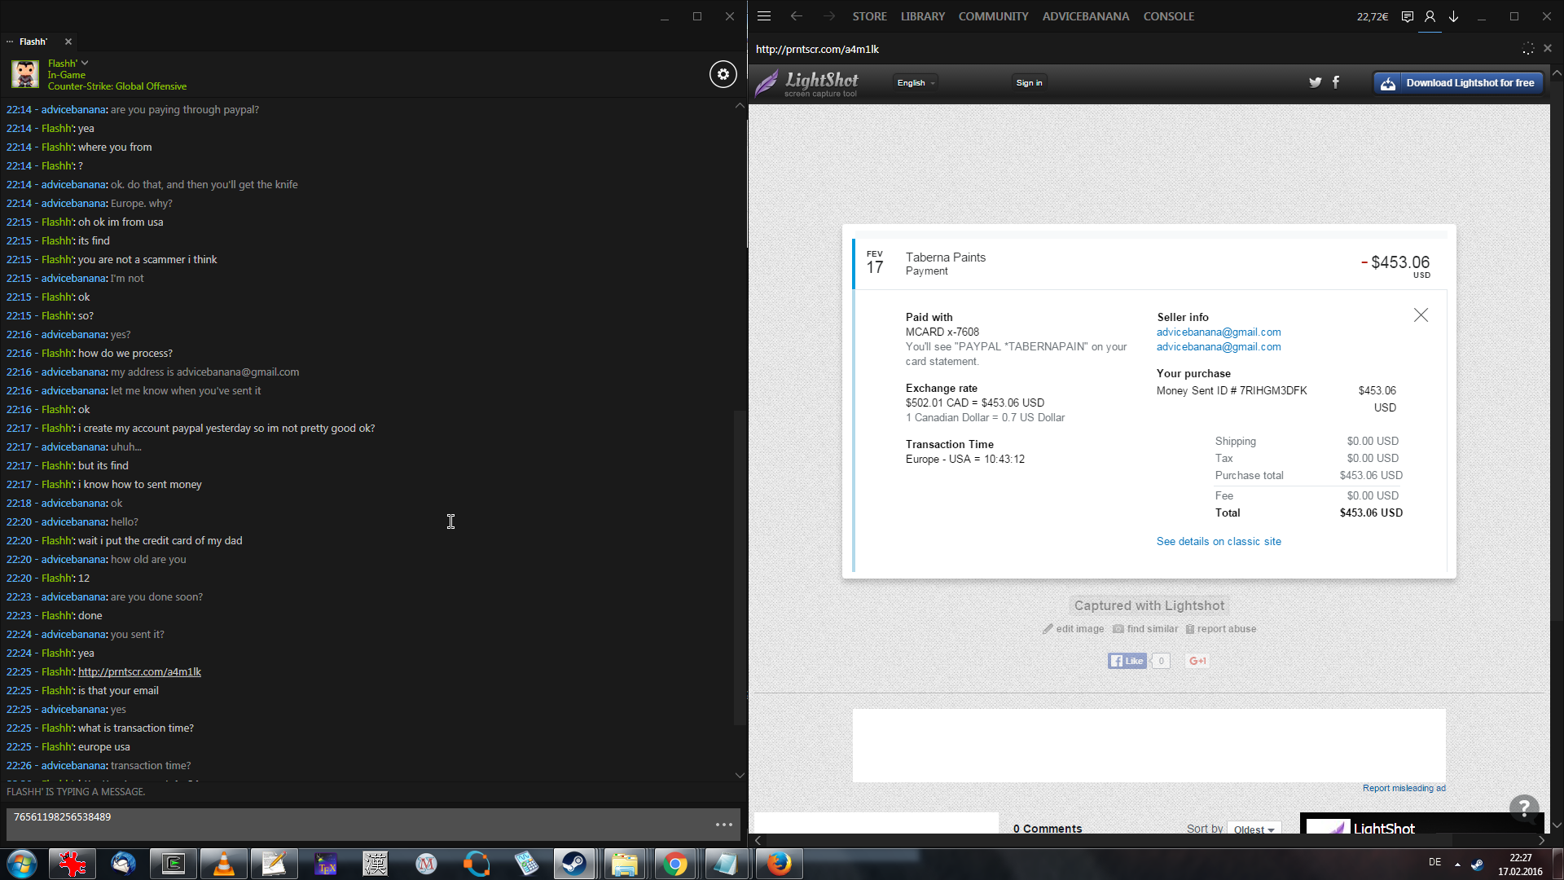Click the Facebook Like button
This screenshot has width=1564, height=880.
(1127, 661)
